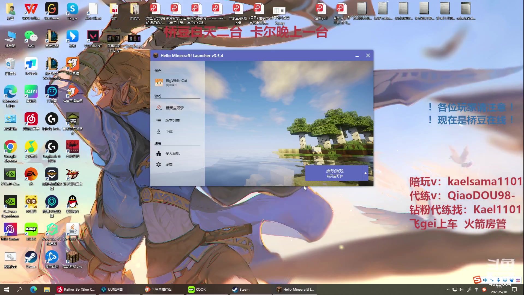Open QQ音乐 desktop icon

[31, 149]
